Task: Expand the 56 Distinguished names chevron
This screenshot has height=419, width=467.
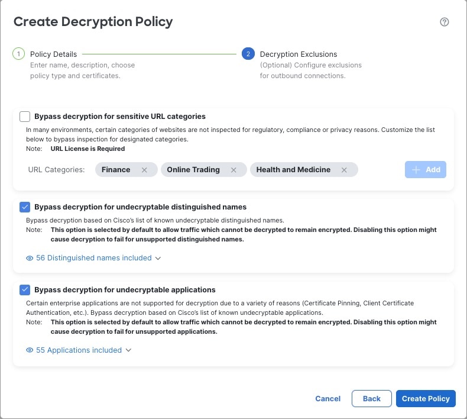Action: click(158, 258)
